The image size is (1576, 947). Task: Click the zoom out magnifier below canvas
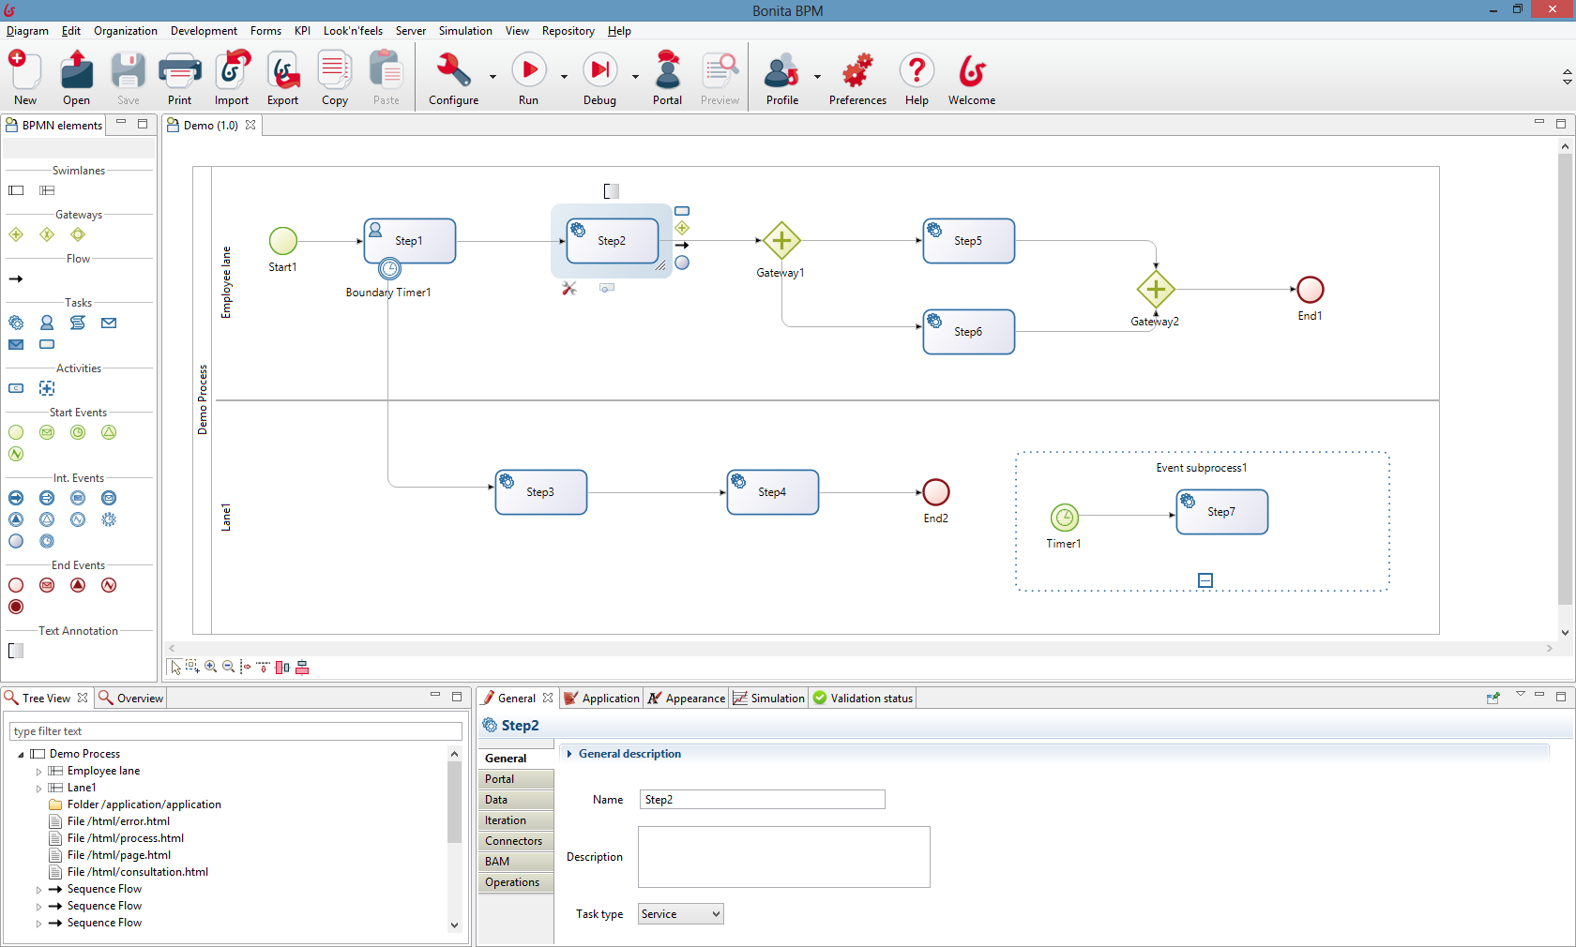click(229, 667)
